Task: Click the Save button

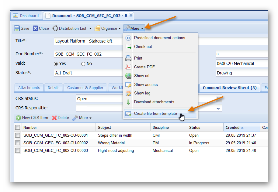Action: tap(21, 28)
